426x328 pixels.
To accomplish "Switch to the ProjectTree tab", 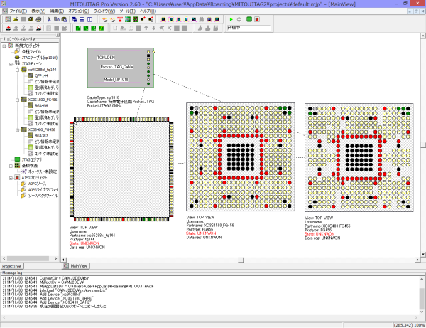I will (13, 265).
